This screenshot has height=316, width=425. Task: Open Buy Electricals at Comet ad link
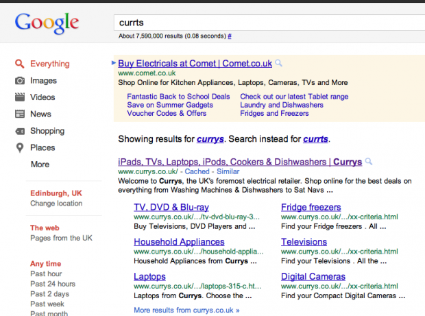[x=195, y=64]
